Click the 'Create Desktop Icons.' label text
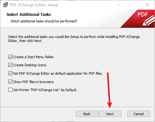 click(x=30, y=65)
